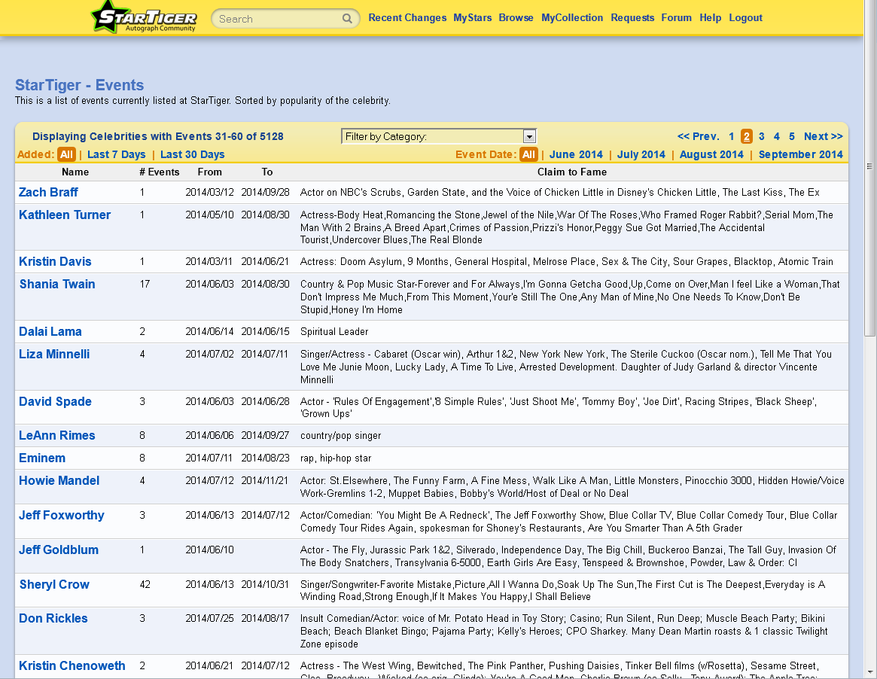The height and width of the screenshot is (679, 877).
Task: Click LeAnn Rimes's country/pop singer text
Action: tap(340, 436)
